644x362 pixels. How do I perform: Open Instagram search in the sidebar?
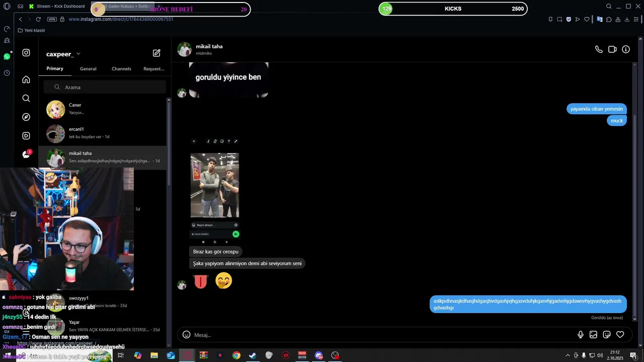pyautogui.click(x=26, y=98)
